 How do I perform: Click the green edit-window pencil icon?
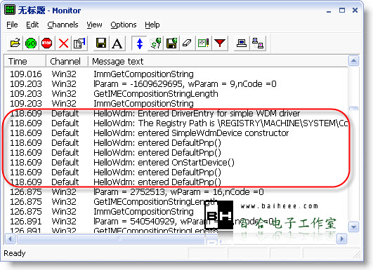[x=204, y=43]
